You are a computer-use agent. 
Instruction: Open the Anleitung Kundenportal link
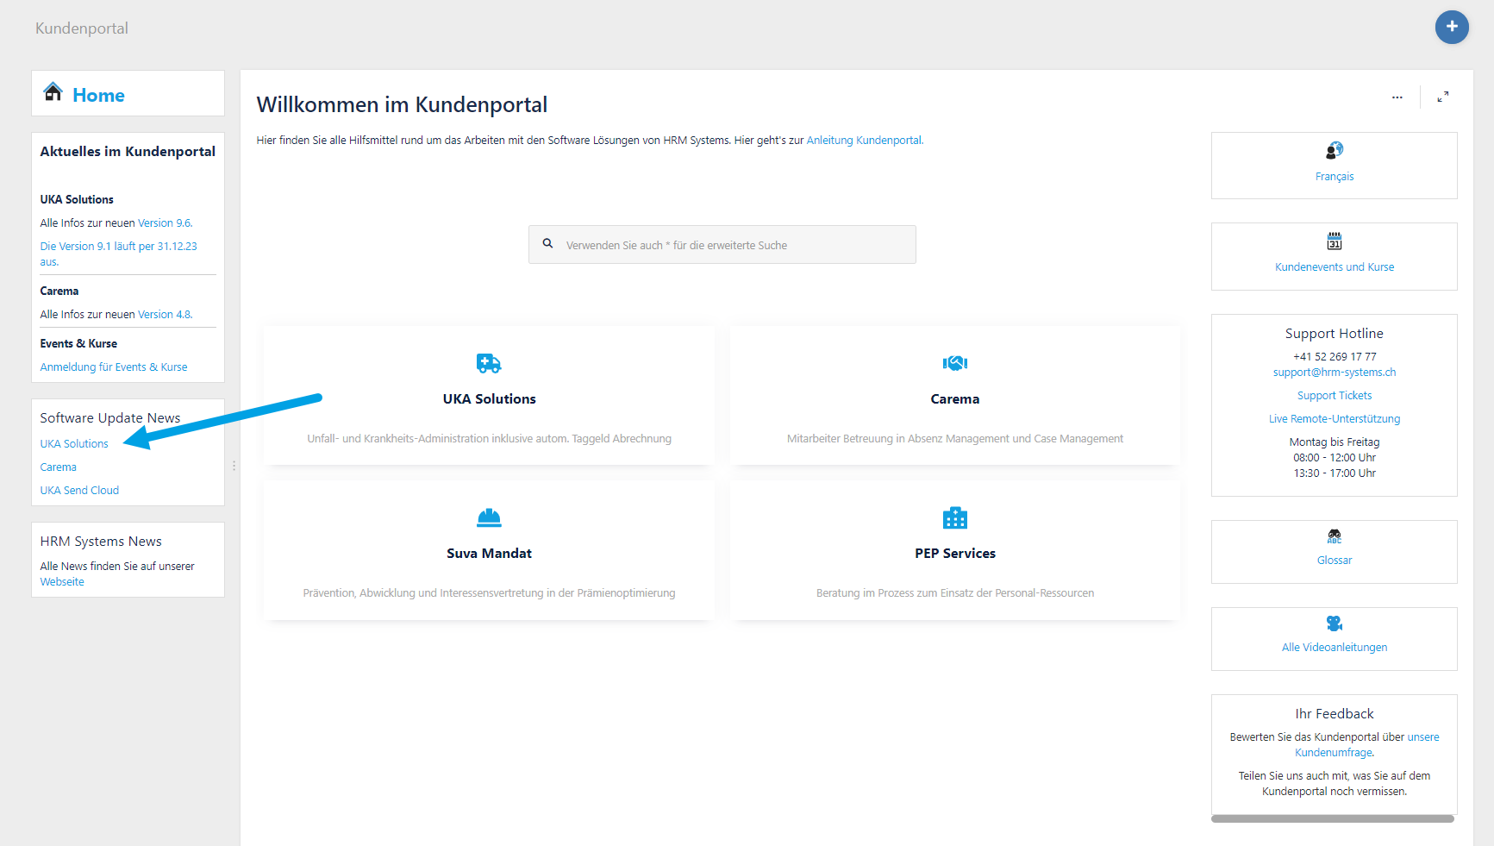pyautogui.click(x=864, y=141)
